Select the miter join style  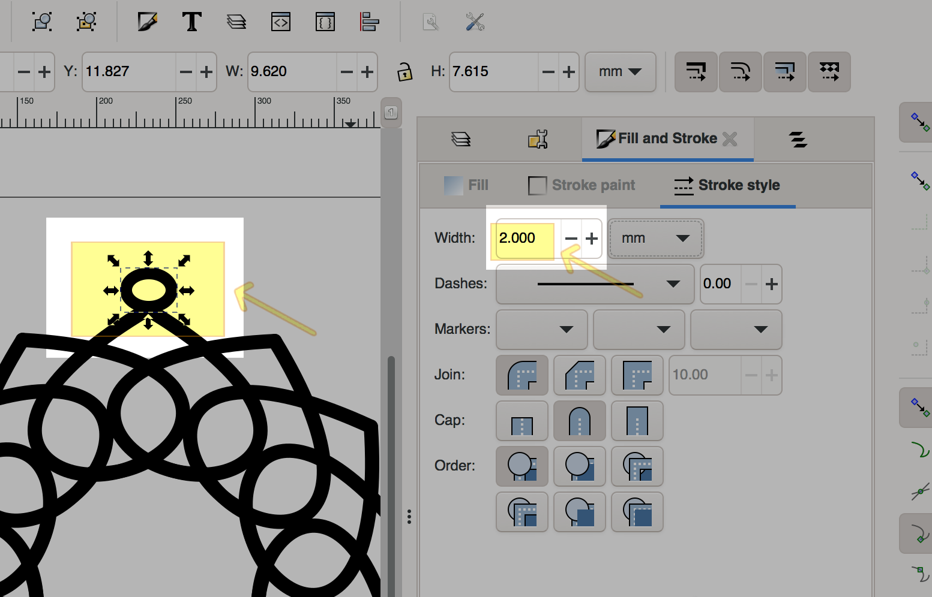click(637, 375)
